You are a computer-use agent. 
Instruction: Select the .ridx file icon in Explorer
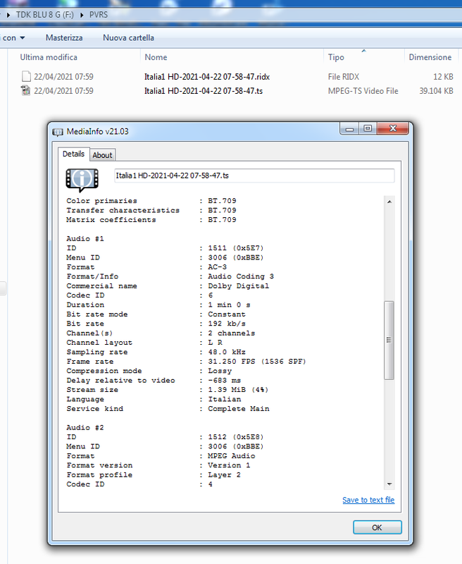coord(26,76)
